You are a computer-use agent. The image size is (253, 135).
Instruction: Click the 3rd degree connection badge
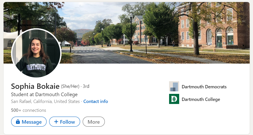(x=86, y=86)
